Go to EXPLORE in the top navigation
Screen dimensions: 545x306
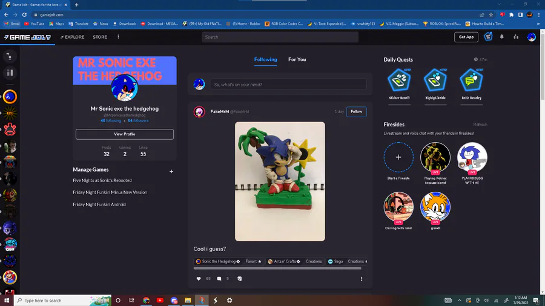[x=72, y=37]
